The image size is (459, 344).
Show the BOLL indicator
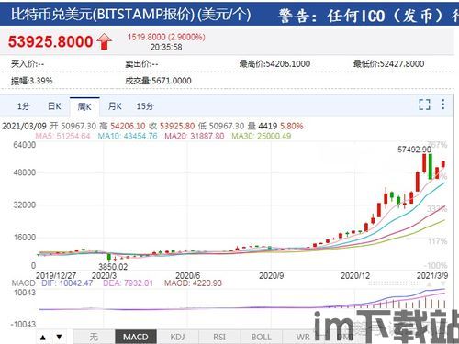[262, 337]
